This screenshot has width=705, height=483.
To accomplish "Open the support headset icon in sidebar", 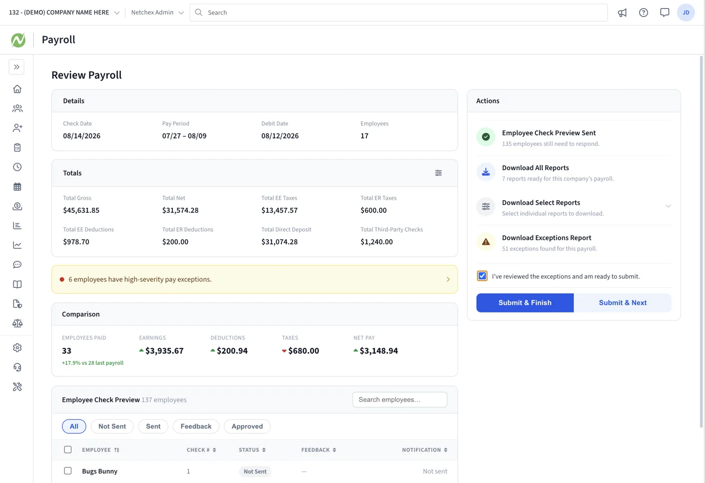I will 17,367.
